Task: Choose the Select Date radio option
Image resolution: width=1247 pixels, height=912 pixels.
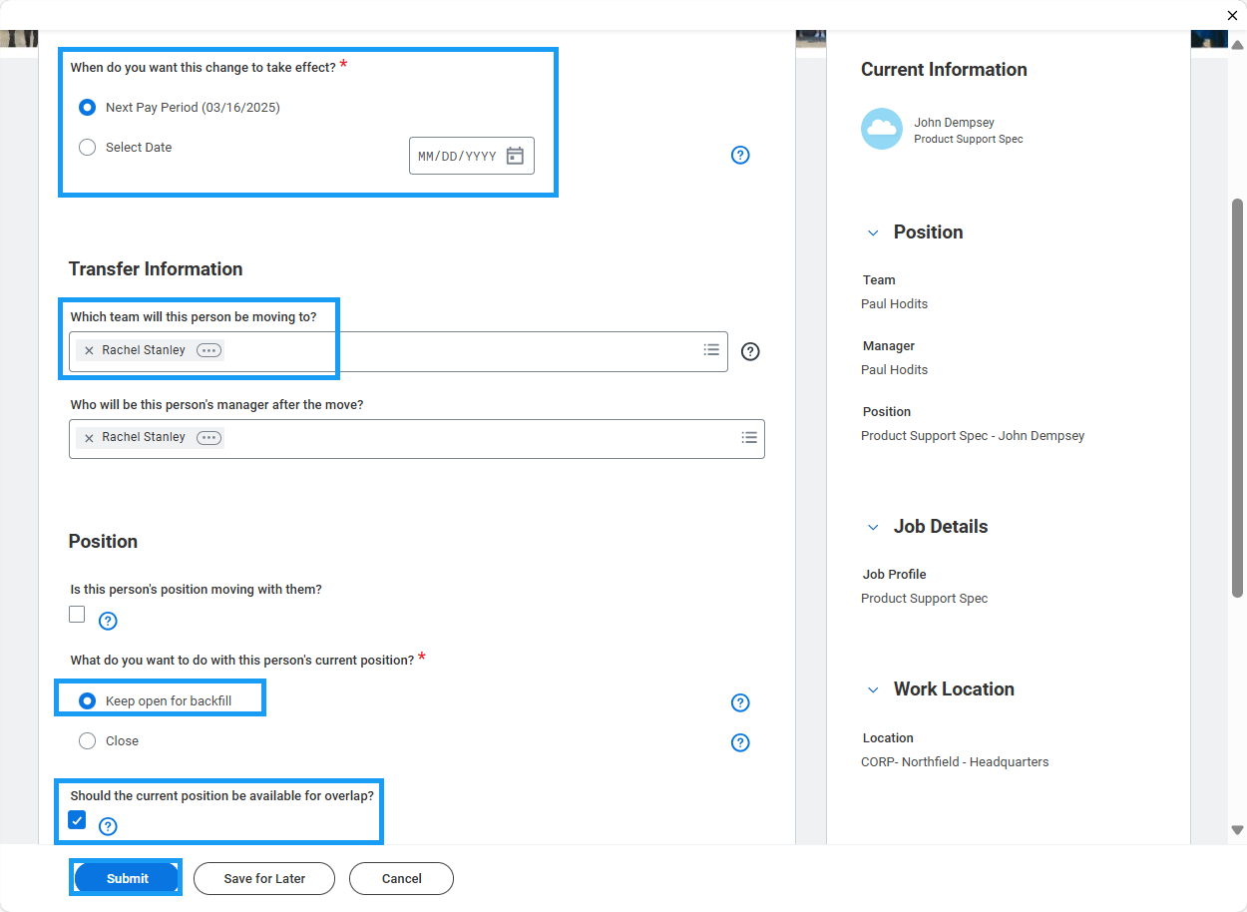Action: click(x=88, y=148)
